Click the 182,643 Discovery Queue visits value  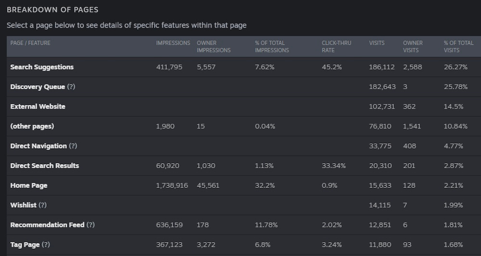click(382, 87)
